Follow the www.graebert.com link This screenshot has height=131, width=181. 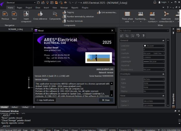105,69
